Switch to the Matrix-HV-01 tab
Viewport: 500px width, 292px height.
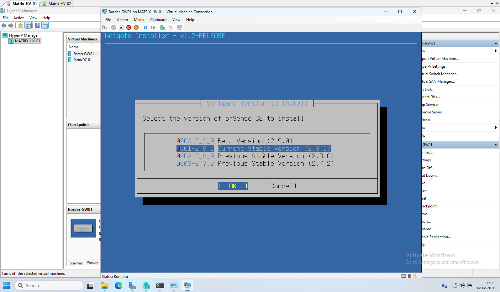(x=22, y=3)
